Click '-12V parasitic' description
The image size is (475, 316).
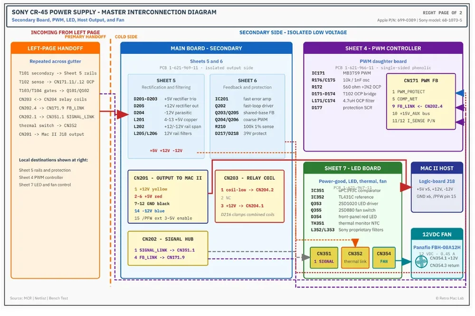[x=178, y=113]
